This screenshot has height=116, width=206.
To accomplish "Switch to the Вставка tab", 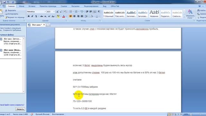I will pos(32,6).
